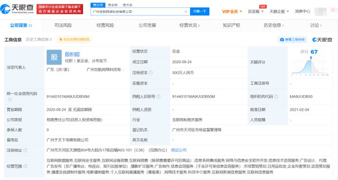
Task: Open 消息中心 message center
Action: (x=302, y=11)
